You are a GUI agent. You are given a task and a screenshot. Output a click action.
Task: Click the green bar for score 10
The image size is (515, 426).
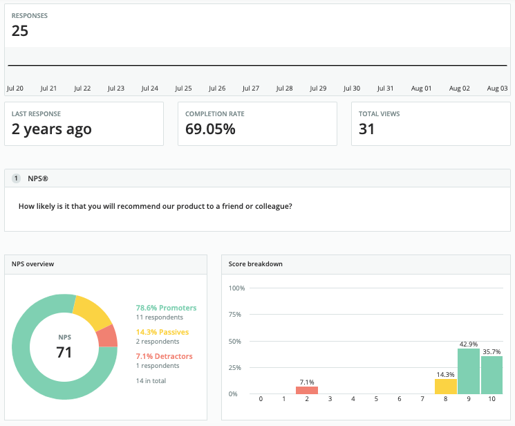point(491,375)
